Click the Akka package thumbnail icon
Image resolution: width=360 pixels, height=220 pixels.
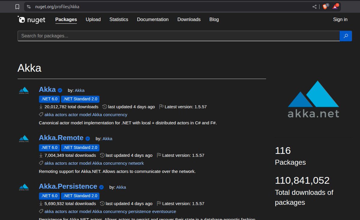tap(24, 90)
